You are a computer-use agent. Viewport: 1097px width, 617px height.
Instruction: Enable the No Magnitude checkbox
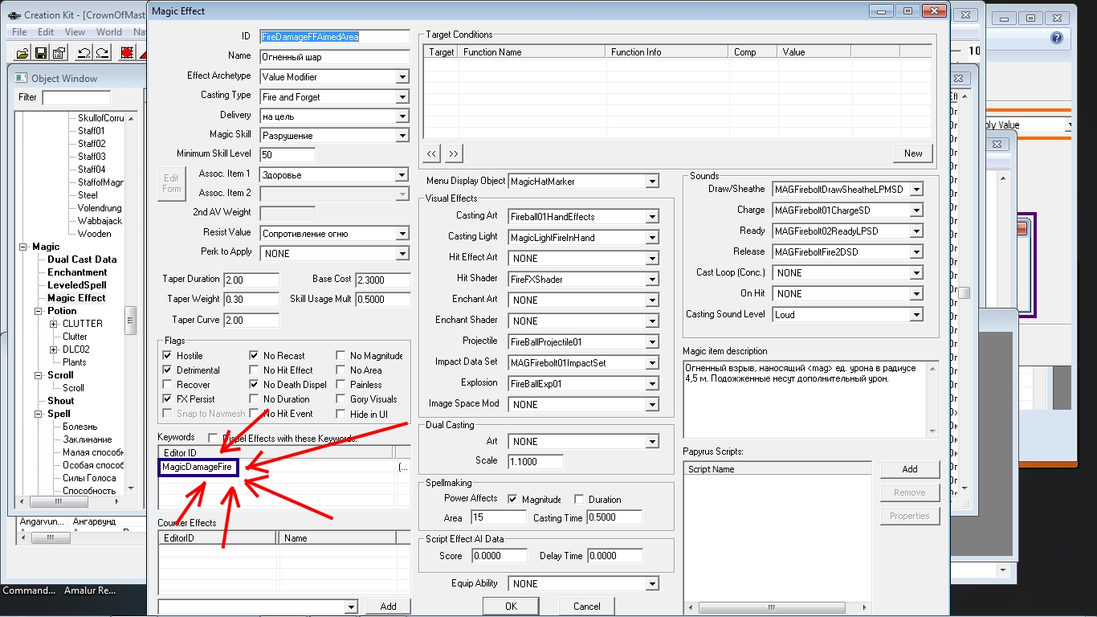[x=341, y=356]
